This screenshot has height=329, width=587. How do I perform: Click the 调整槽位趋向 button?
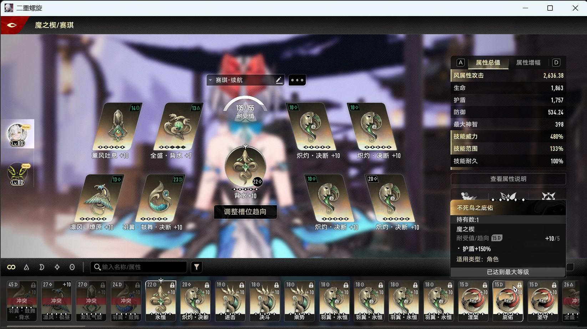point(245,212)
